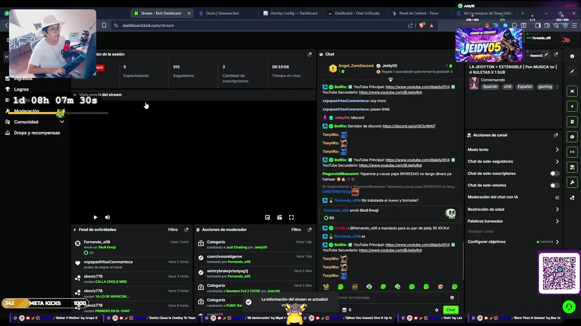Open chat settings gear icon
Screen dimensions: 581x326
click(437, 310)
